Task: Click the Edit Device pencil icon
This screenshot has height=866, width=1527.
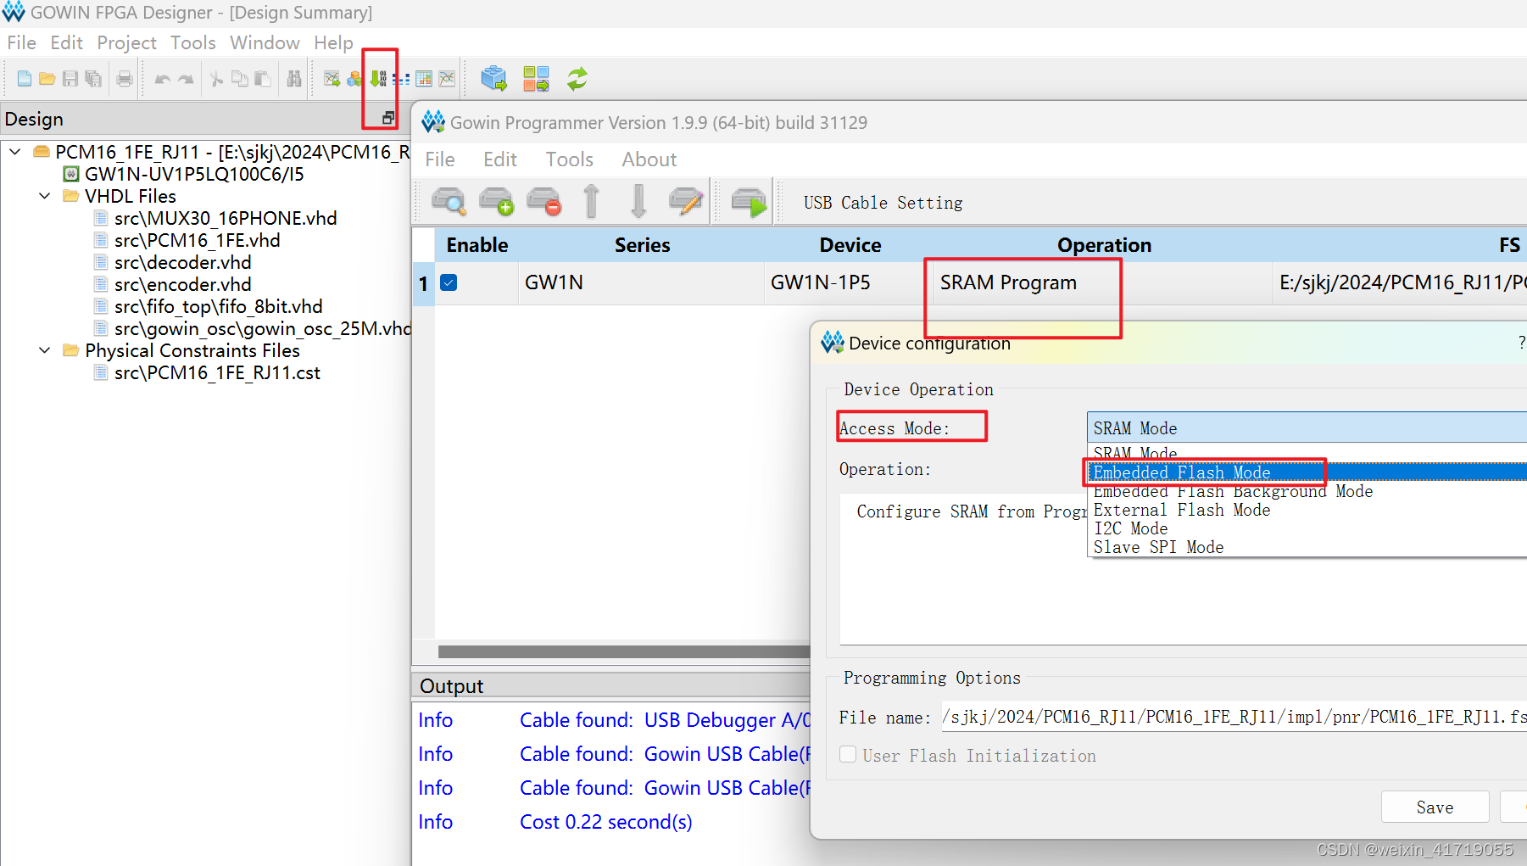Action: 686,202
